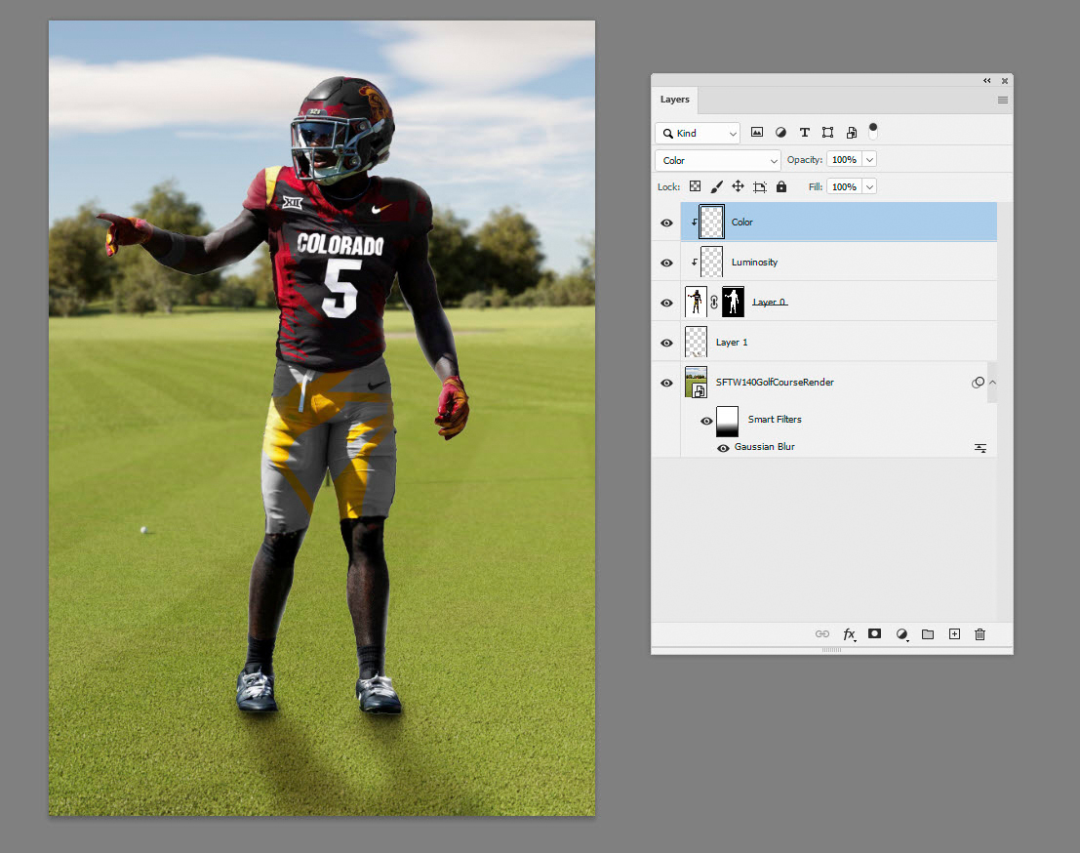Add a layer mask

875,633
